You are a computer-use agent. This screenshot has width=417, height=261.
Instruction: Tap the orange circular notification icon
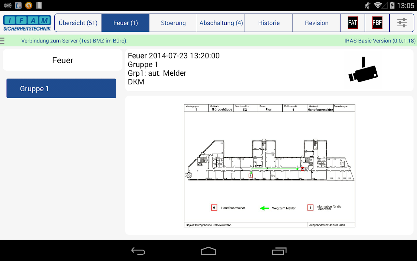[29, 5]
